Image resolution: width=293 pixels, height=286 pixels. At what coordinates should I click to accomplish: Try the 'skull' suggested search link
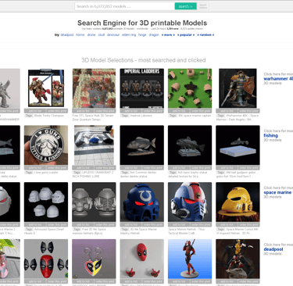(x=102, y=35)
